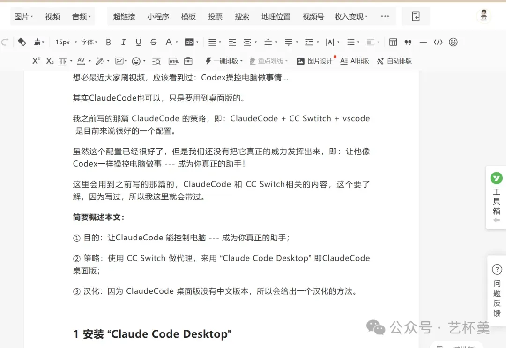Open the HTML source editor icon

click(x=174, y=61)
